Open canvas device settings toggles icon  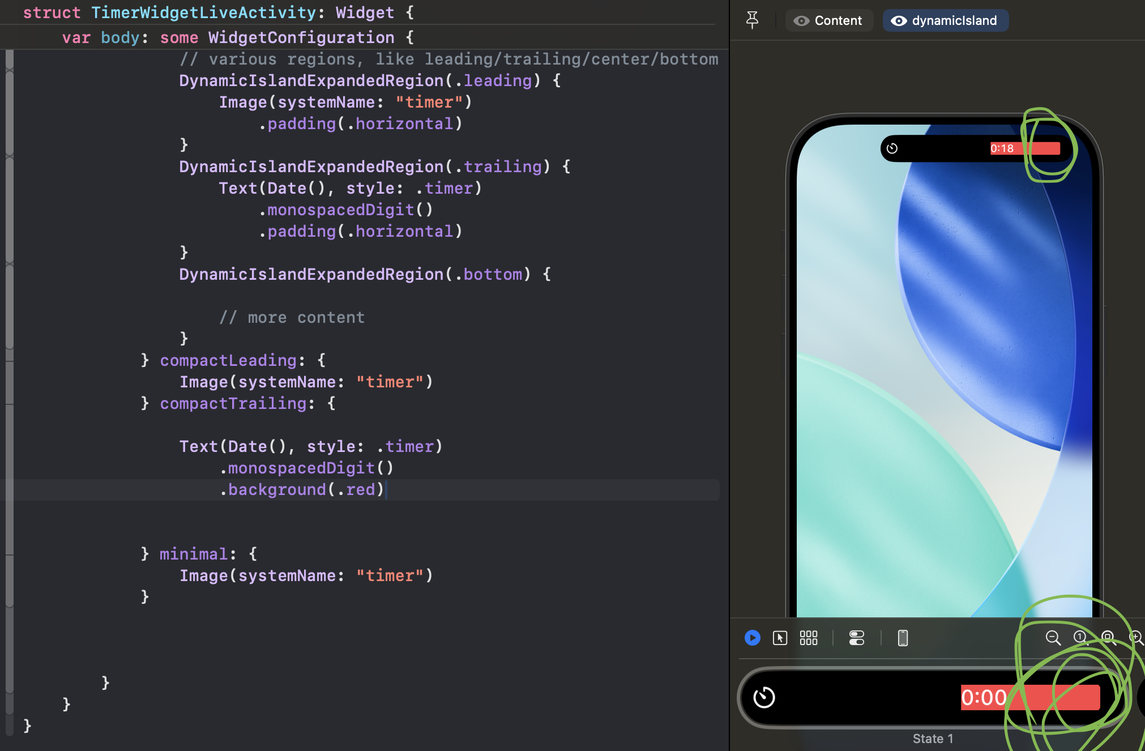click(856, 638)
